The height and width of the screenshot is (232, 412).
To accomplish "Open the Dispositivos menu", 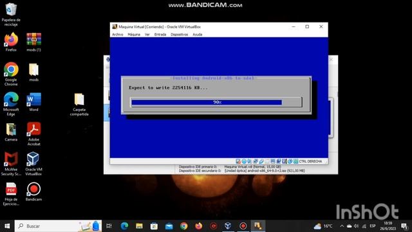I will point(179,34).
